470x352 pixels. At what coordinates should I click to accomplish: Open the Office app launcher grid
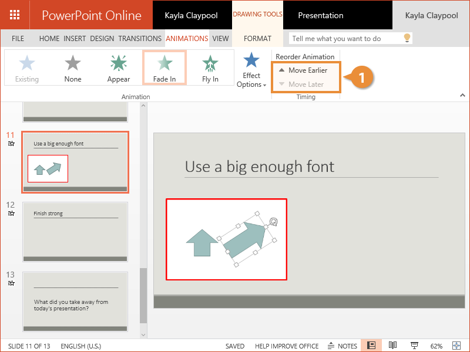pyautogui.click(x=15, y=15)
